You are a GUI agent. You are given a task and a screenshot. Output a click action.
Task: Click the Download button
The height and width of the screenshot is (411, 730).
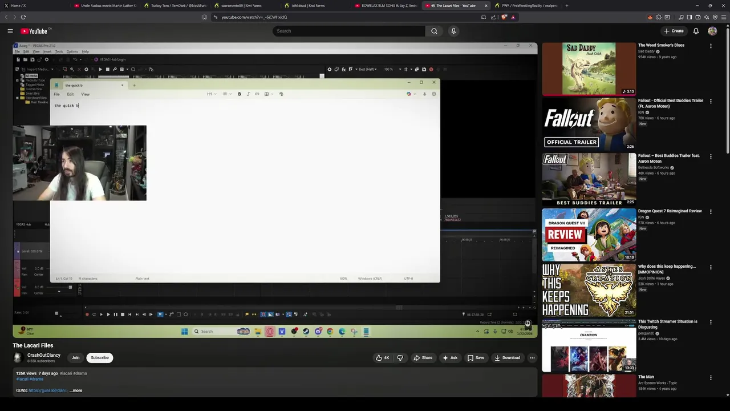click(x=507, y=358)
